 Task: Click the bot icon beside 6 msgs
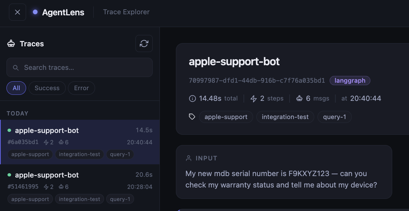click(x=300, y=98)
